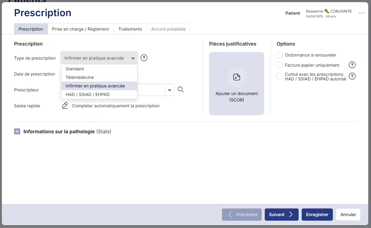Click the add document download icon
371x228 pixels.
[x=236, y=77]
